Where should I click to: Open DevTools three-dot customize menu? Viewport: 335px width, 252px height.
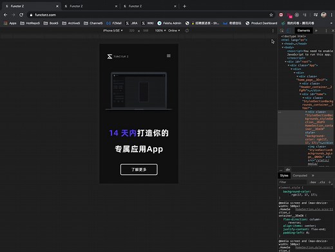[326, 31]
